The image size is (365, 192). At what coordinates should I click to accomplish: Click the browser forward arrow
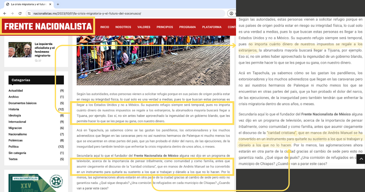click(x=12, y=13)
